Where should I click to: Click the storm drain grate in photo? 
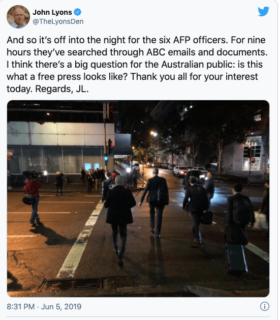[x=90, y=283]
